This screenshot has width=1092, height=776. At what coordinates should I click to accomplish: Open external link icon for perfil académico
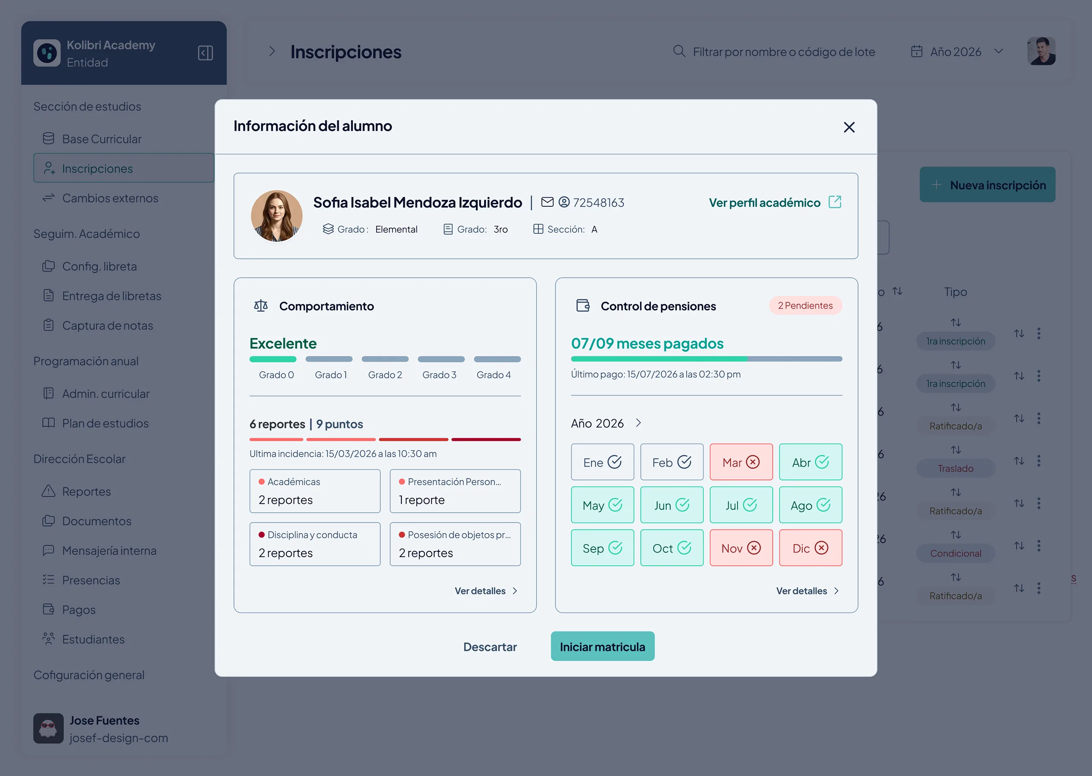coord(835,202)
